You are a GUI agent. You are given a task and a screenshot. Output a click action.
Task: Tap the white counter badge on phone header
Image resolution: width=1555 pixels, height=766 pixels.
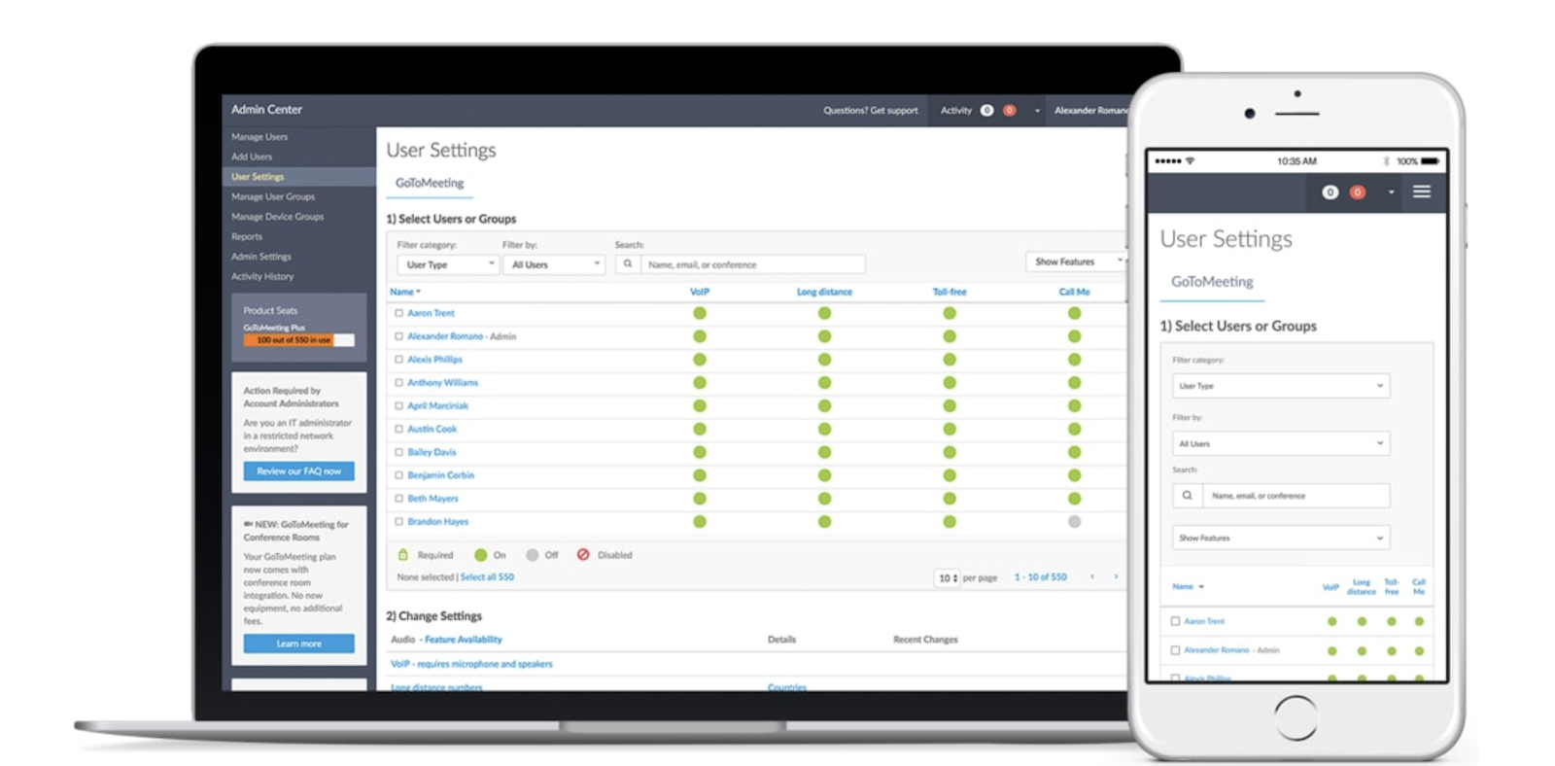tap(1330, 191)
